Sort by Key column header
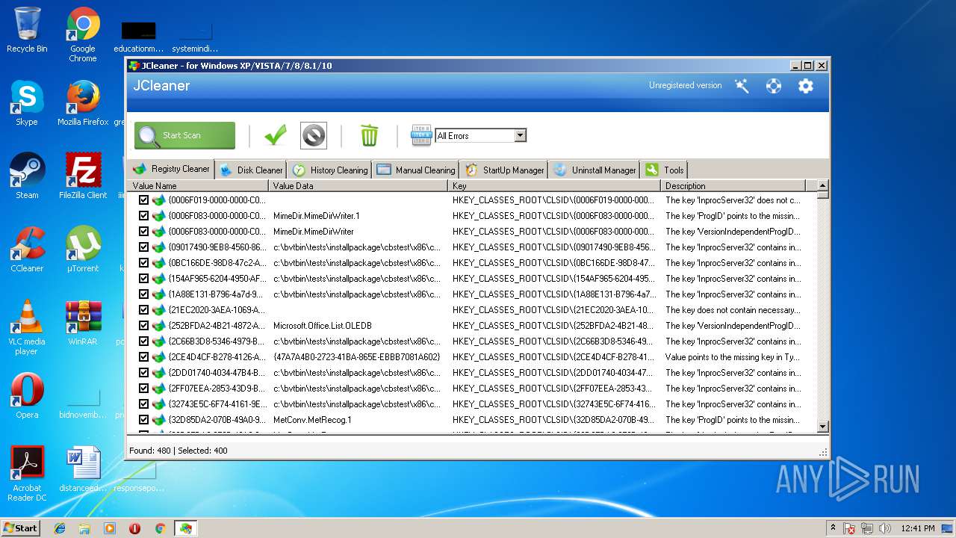The image size is (956, 538). 554,185
